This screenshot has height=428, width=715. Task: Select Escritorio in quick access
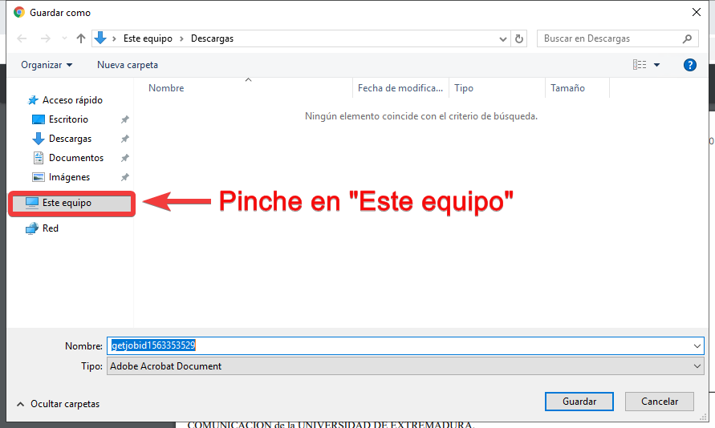[67, 119]
